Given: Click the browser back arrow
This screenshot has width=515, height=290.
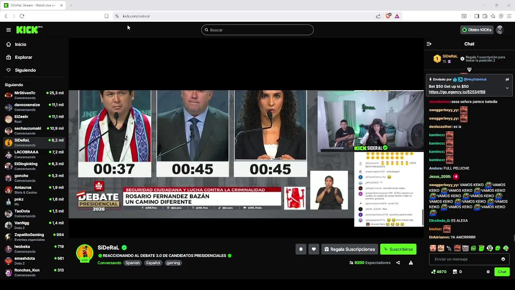Looking at the screenshot, I should point(6,16).
